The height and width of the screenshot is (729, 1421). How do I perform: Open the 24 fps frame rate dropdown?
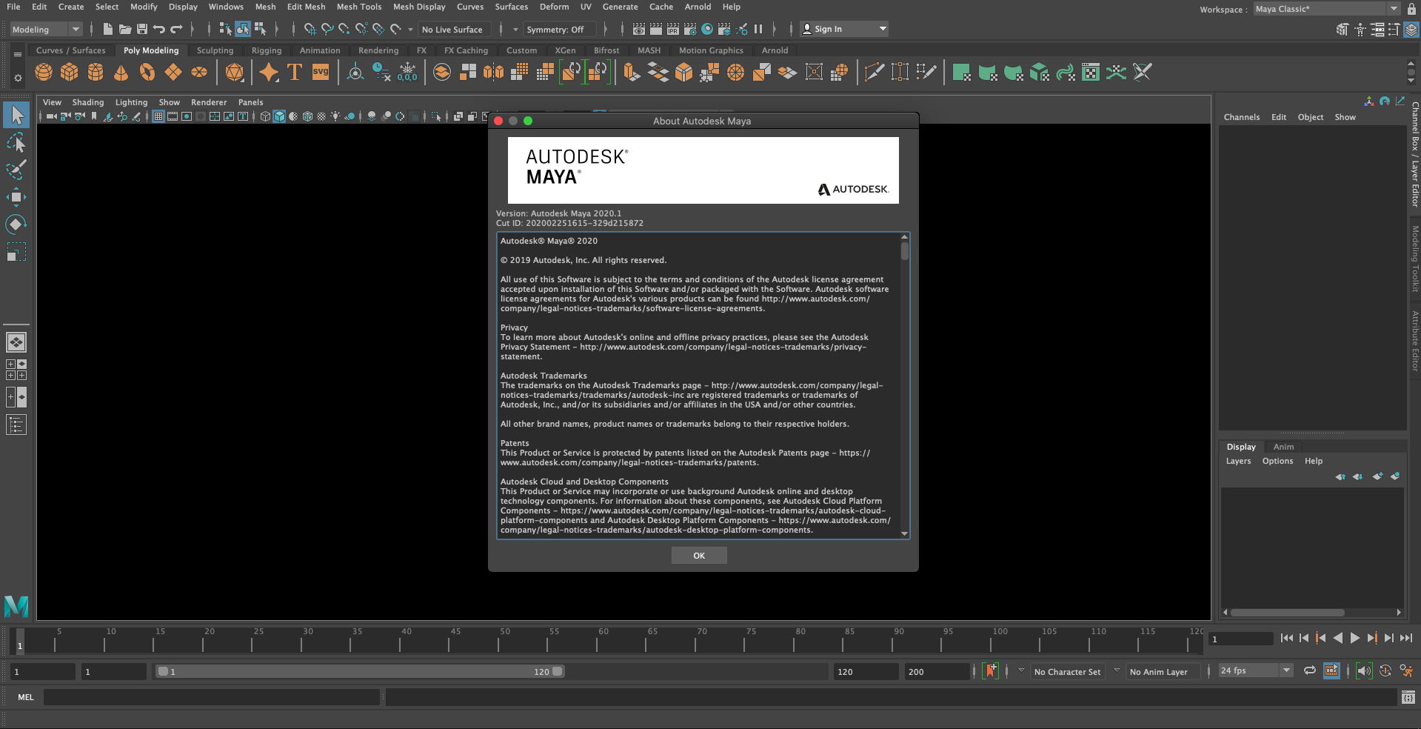1256,670
